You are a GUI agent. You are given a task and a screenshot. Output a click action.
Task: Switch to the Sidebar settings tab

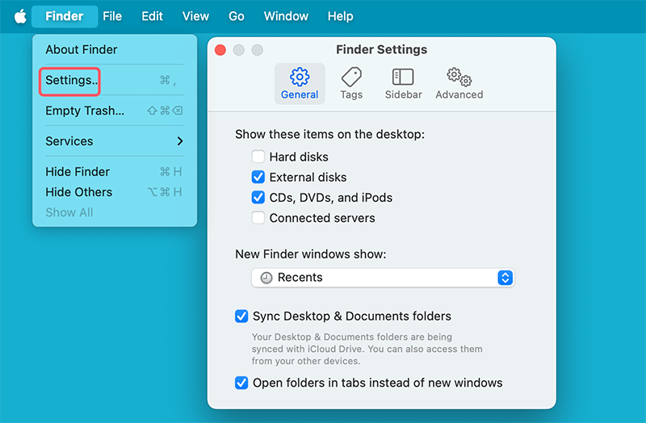tap(403, 84)
